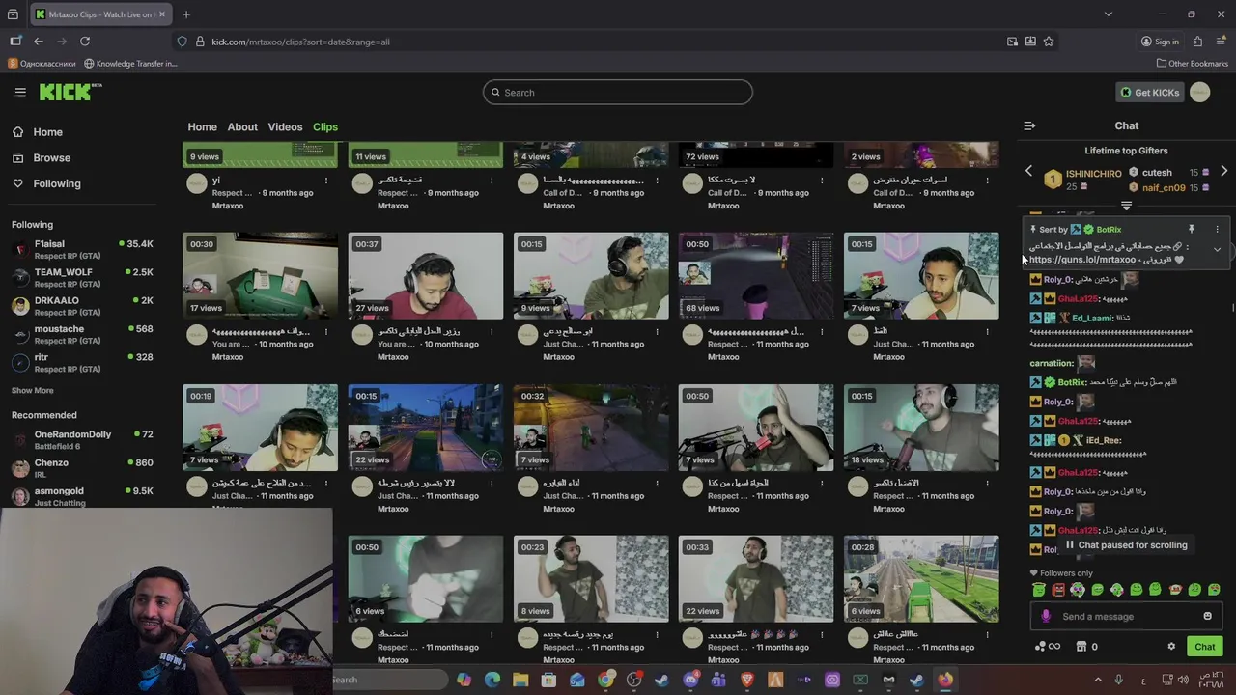Reload the page in Firefox toolbar
The width and height of the screenshot is (1236, 695).
tap(85, 42)
